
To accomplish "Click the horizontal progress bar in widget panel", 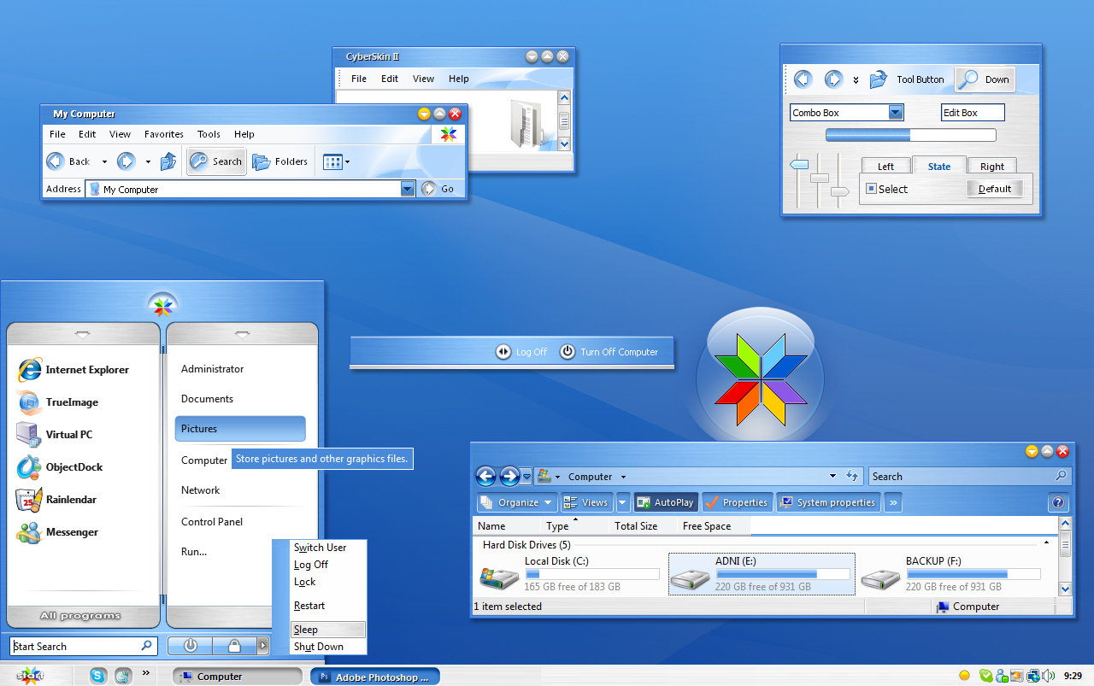I will pos(910,135).
